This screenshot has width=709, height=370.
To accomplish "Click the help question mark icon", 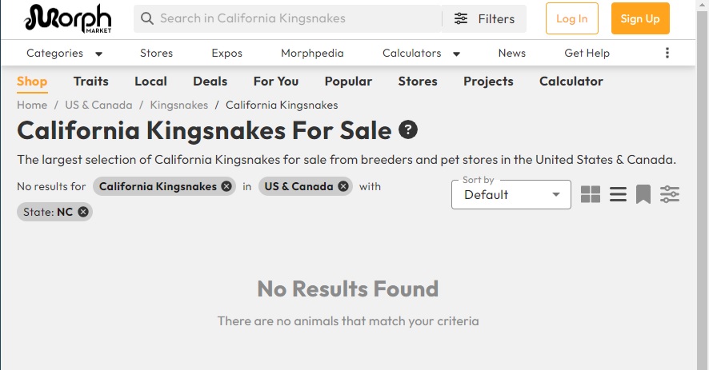I will pyautogui.click(x=408, y=130).
